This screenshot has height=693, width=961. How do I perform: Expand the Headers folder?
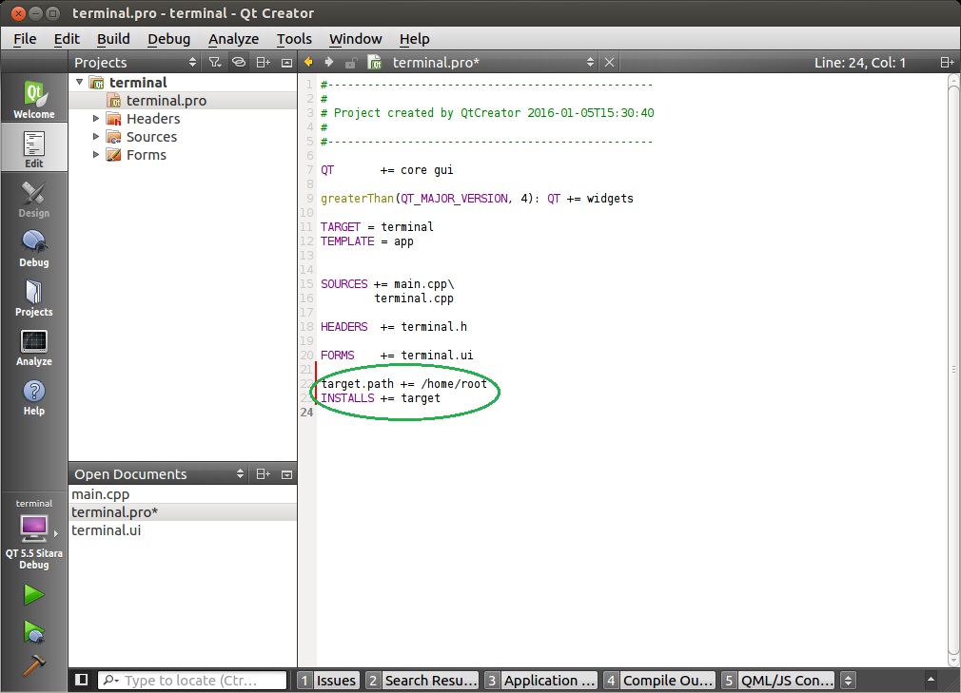coord(96,118)
